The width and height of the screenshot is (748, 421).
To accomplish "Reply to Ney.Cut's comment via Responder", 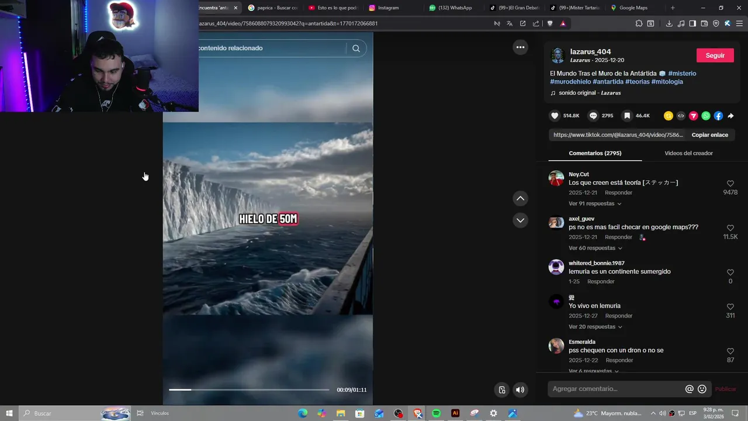I will [x=618, y=193].
